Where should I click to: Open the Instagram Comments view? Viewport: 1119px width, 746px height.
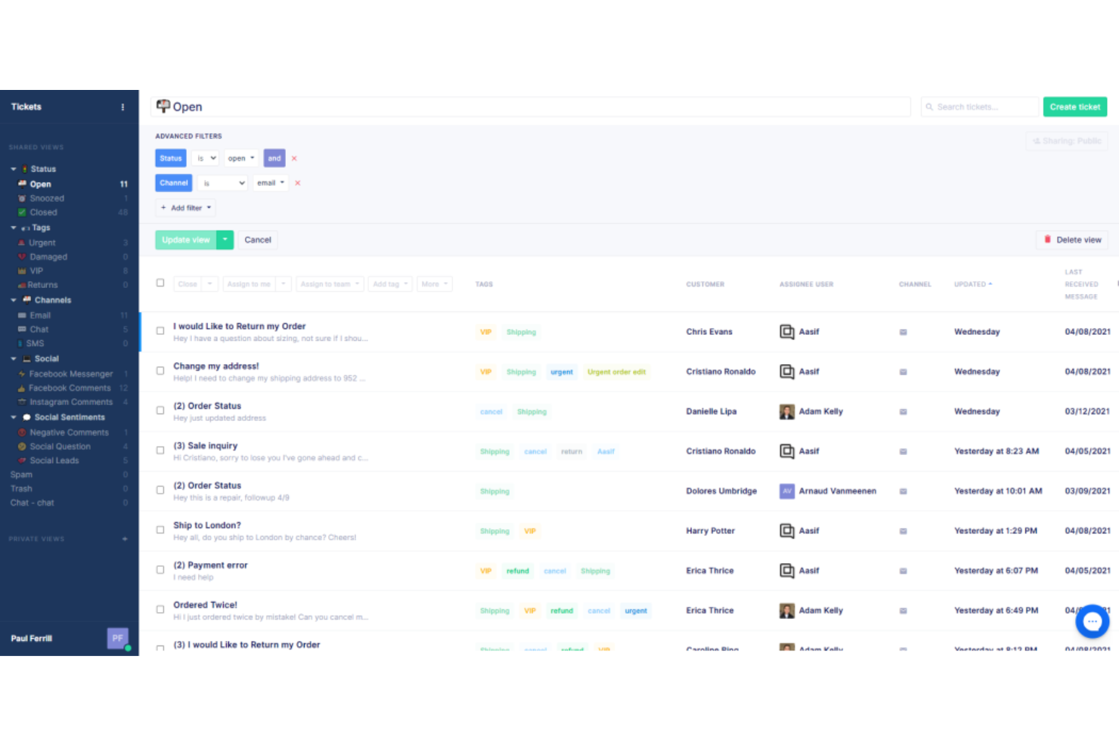click(70, 401)
